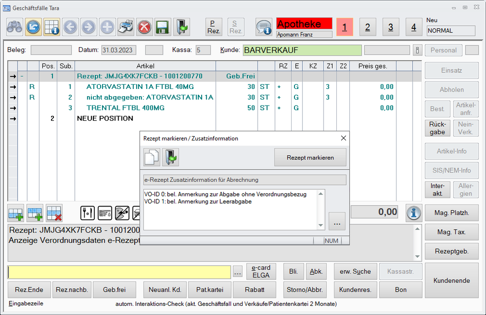Click the binoculars search icon
The height and width of the screenshot is (315, 486).
coord(15,27)
